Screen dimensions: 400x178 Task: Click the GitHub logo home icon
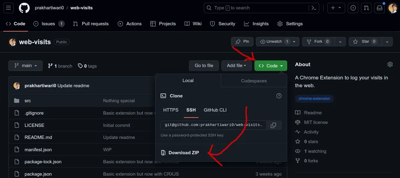pos(24,8)
